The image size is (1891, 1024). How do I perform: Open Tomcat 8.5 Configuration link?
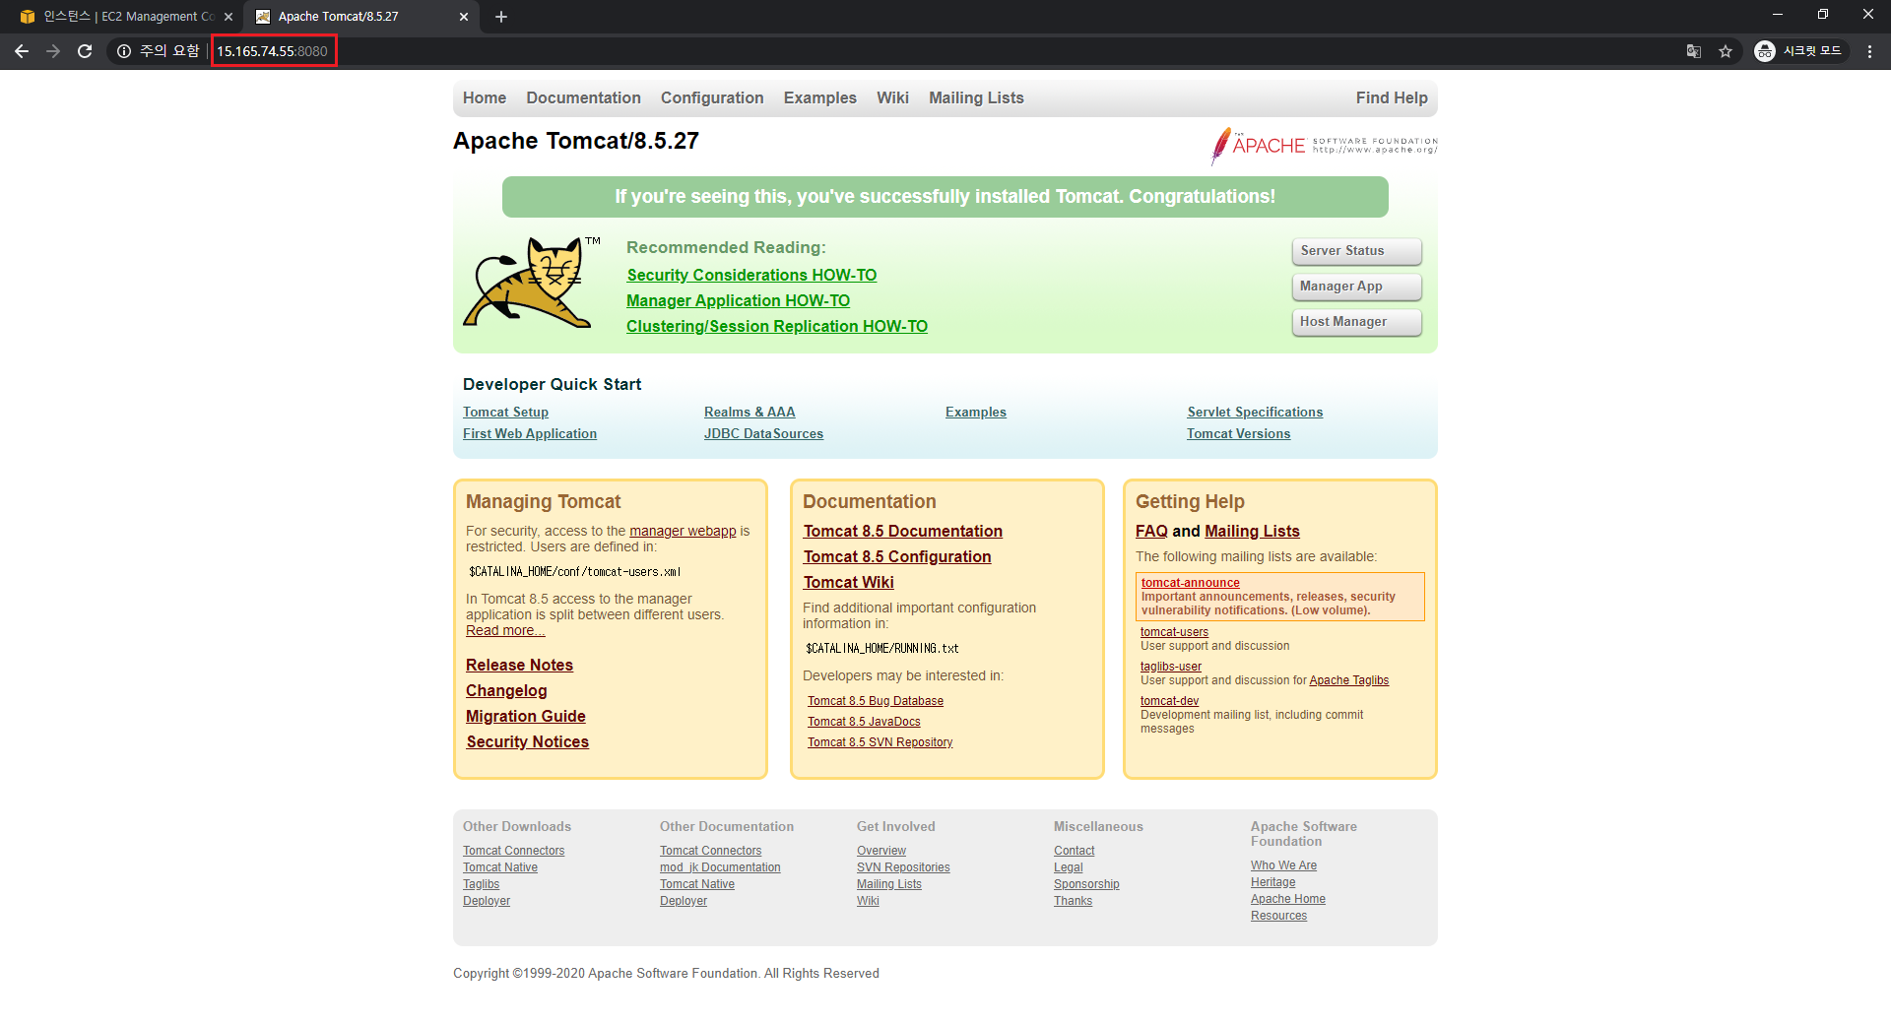click(897, 557)
